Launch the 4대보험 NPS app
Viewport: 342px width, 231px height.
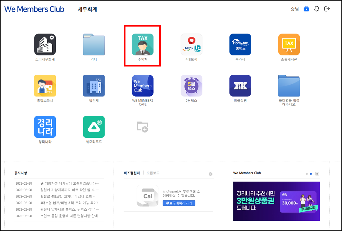pyautogui.click(x=191, y=44)
